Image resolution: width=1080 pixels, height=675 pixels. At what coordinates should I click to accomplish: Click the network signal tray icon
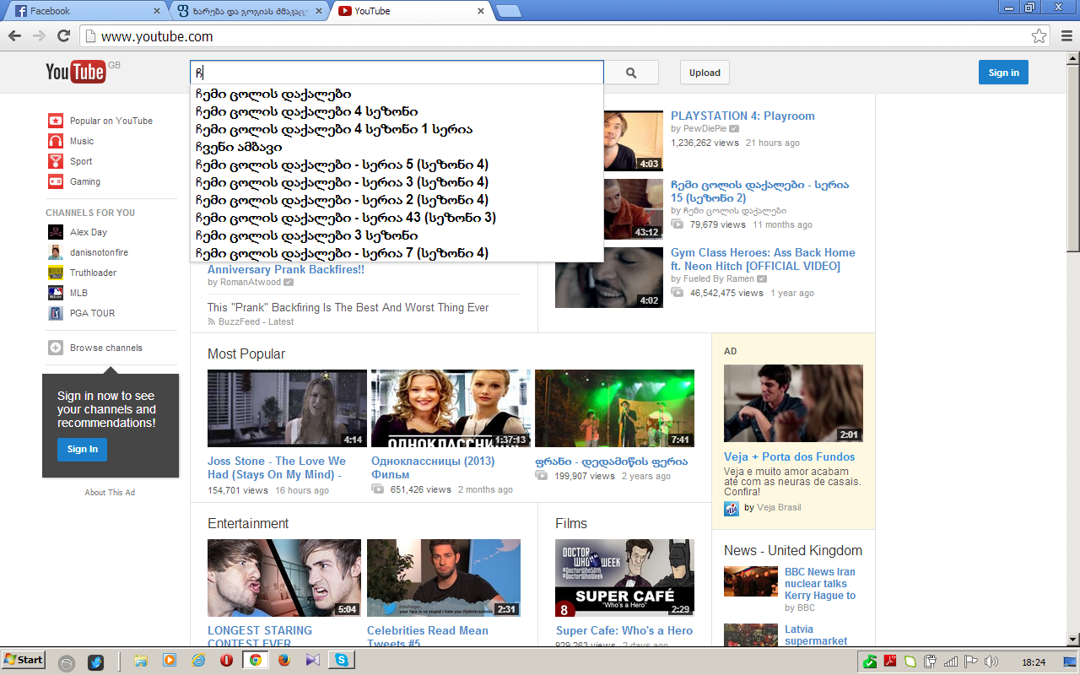tap(951, 661)
